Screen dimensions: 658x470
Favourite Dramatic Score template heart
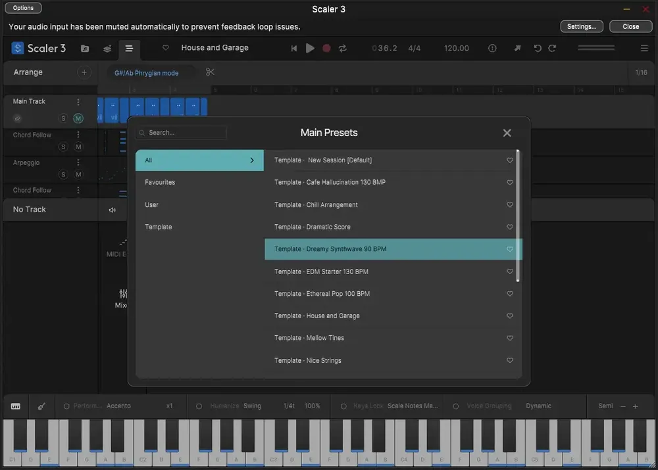510,227
